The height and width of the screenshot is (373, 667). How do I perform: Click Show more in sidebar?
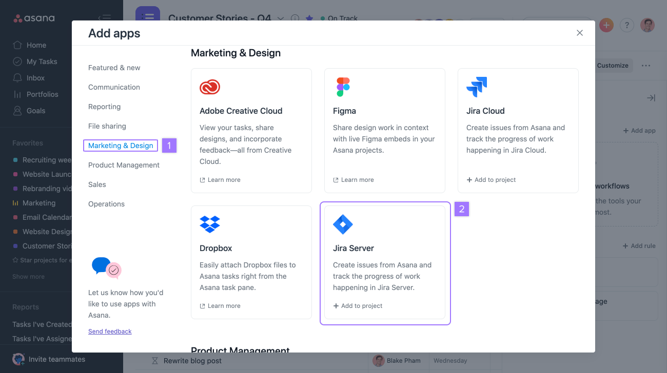pyautogui.click(x=28, y=277)
